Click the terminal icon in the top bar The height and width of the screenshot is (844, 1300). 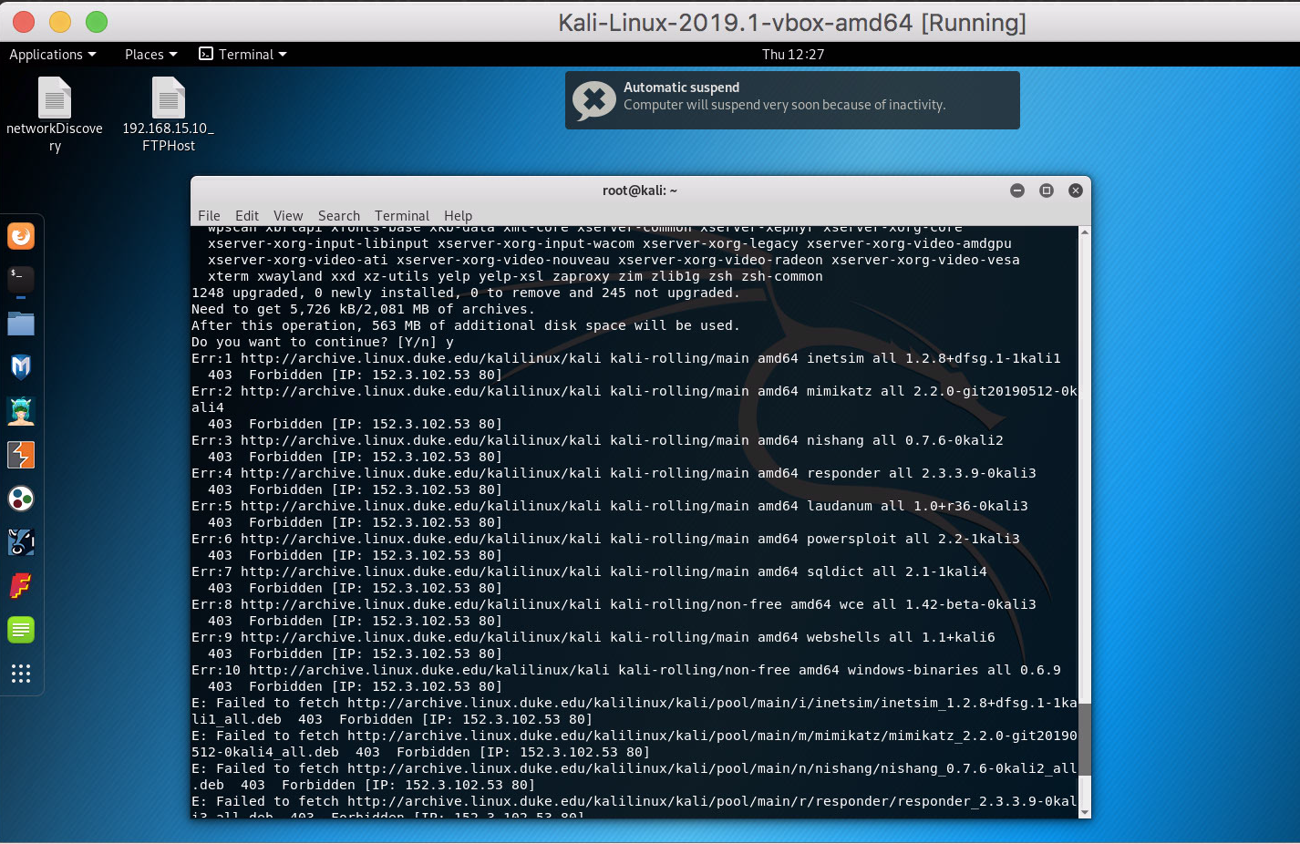point(204,54)
